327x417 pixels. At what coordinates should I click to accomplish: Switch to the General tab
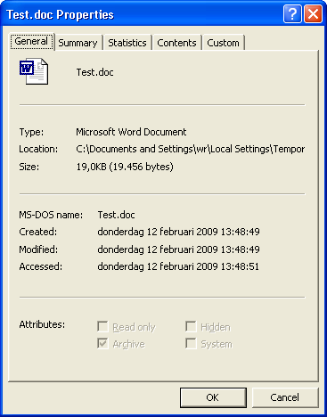tap(31, 41)
